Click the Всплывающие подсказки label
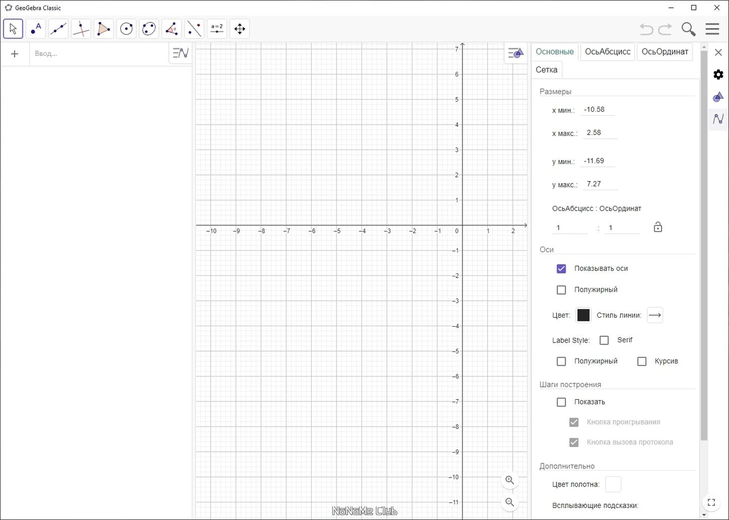 click(x=595, y=505)
